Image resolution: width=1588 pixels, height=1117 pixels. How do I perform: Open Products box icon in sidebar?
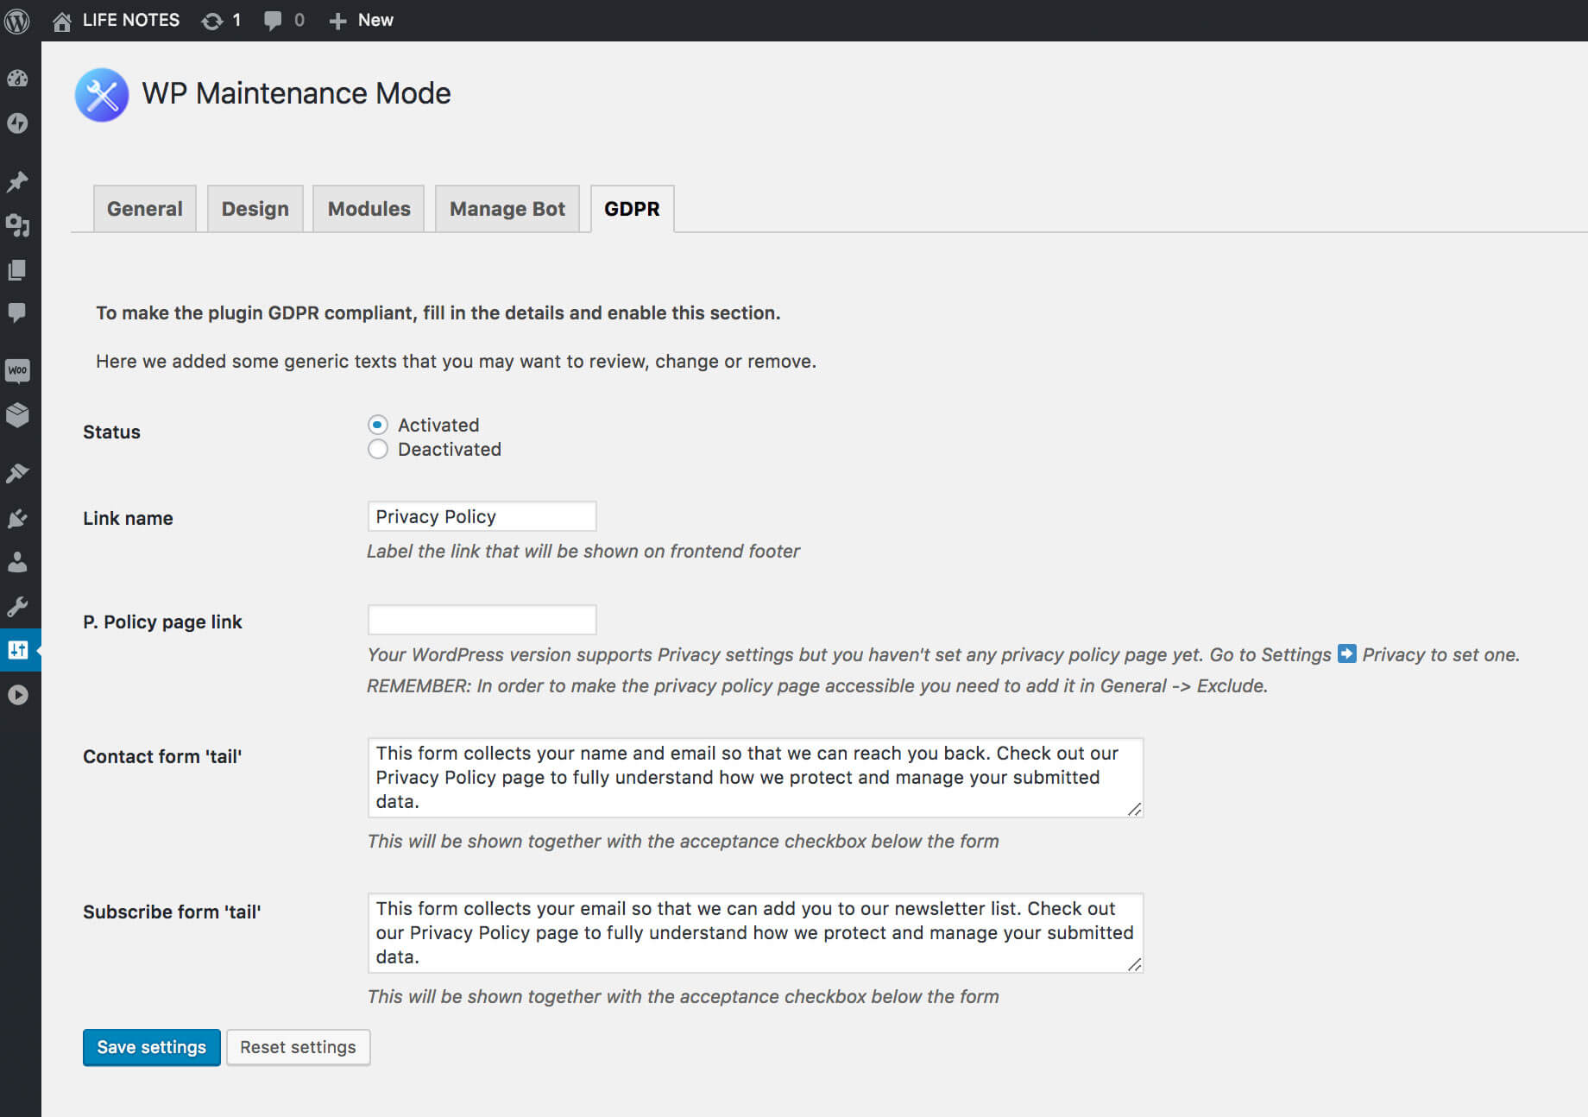pos(17,415)
